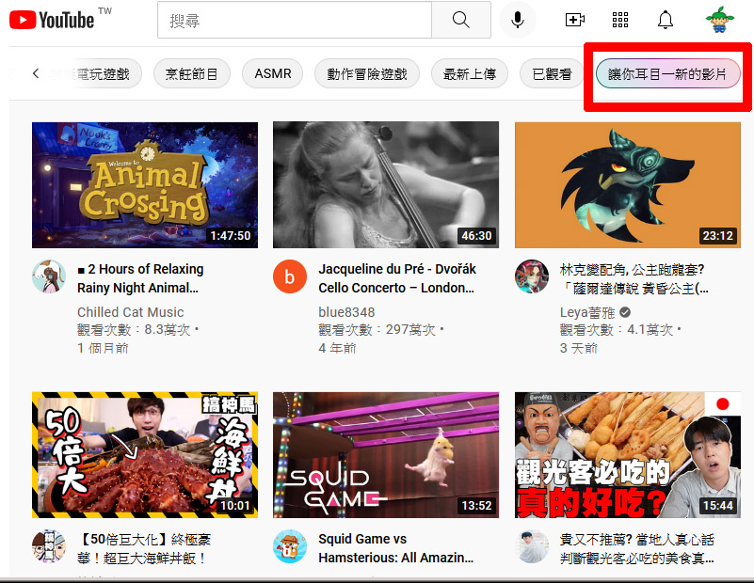Viewport: 754px width, 583px height.
Task: Open Jacqueline du Pré Dvořák video title
Action: pyautogui.click(x=396, y=278)
